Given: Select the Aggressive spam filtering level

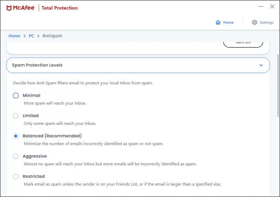Looking at the screenshot, I should (16, 156).
